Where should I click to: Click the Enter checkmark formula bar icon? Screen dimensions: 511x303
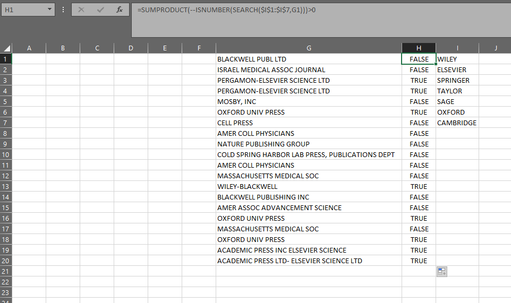[x=100, y=10]
